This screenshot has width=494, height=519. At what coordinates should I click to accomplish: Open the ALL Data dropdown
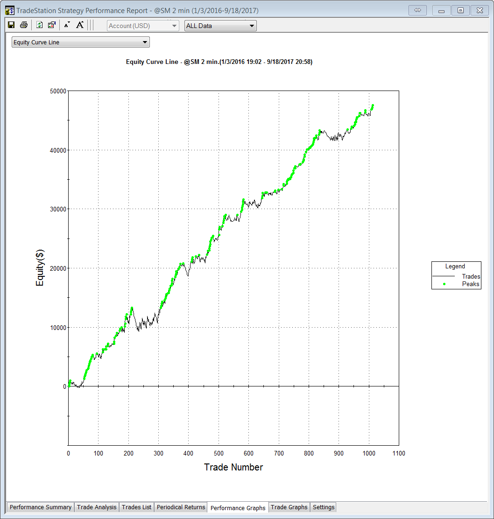click(220, 26)
